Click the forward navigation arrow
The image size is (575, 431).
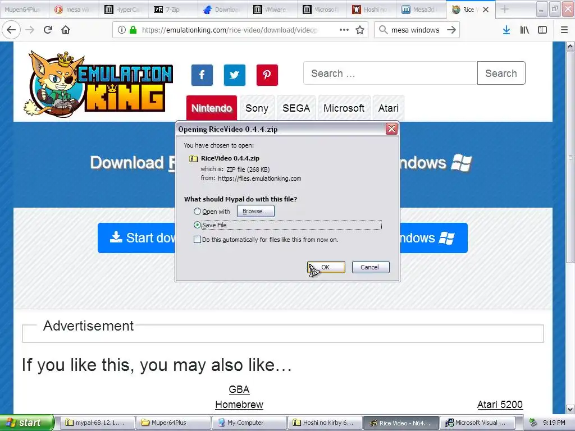tap(30, 30)
